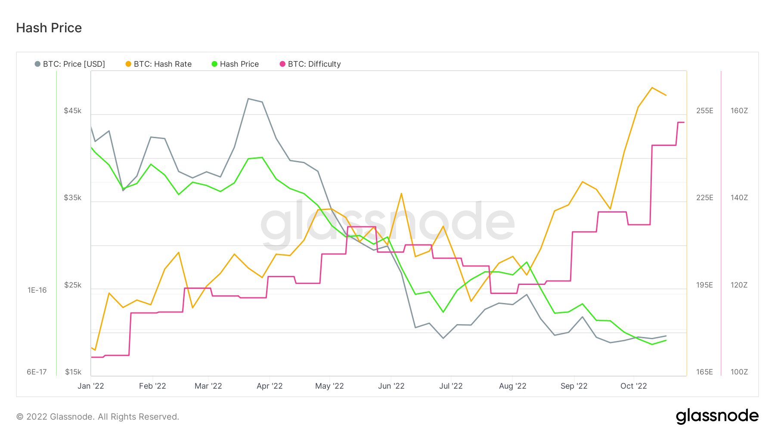
Task: Click the Jul '22 date label
Action: [x=451, y=386]
